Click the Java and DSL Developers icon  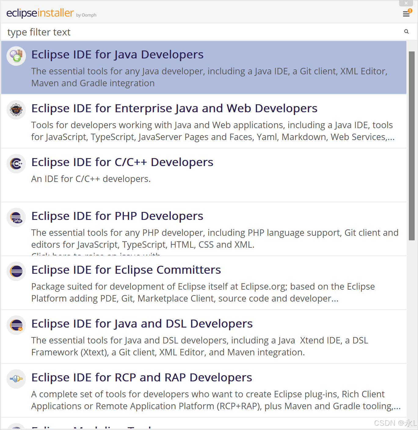click(x=16, y=325)
